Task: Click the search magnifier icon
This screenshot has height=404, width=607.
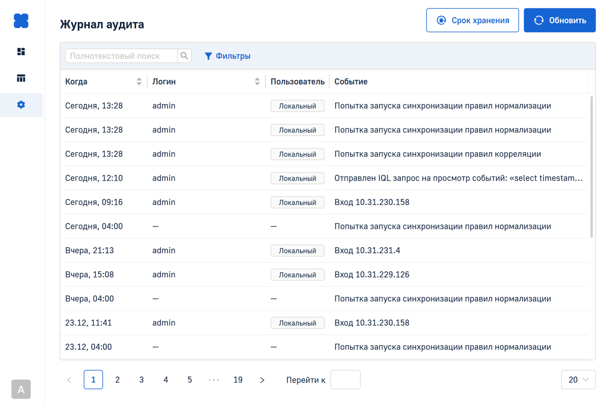Action: (184, 56)
